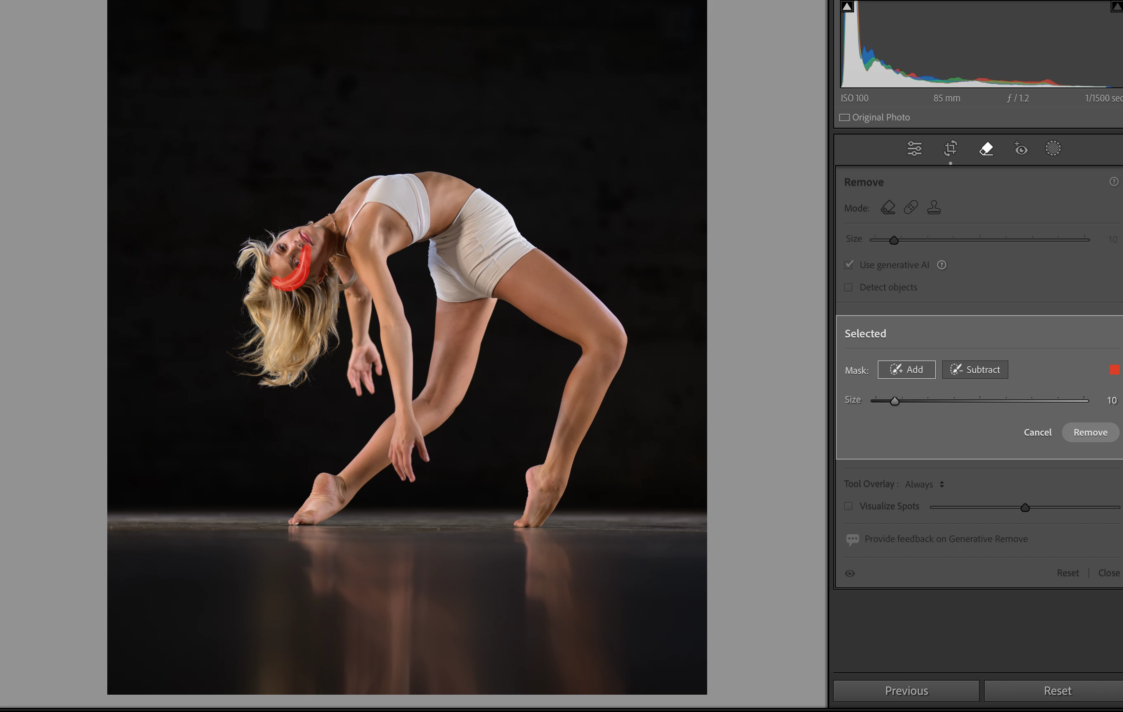Enable the Visualize Spots checkbox
Screen dimensions: 1123x712
[849, 507]
